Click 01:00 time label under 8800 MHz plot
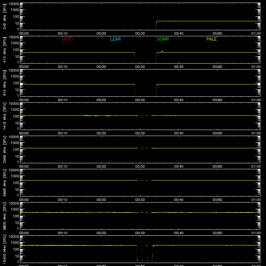The width and height of the screenshot is (266, 266). tap(256, 233)
